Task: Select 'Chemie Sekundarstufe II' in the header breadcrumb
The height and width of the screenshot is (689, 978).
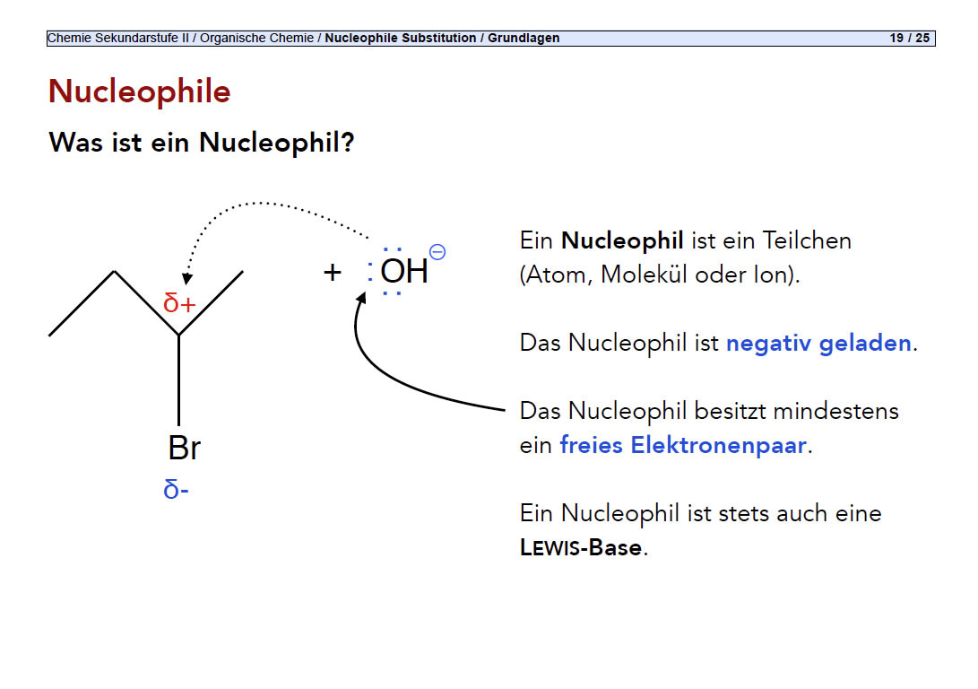Action: 117,39
